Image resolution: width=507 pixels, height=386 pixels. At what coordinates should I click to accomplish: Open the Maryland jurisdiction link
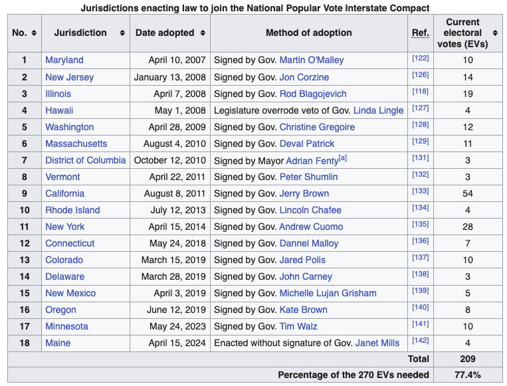pos(64,60)
